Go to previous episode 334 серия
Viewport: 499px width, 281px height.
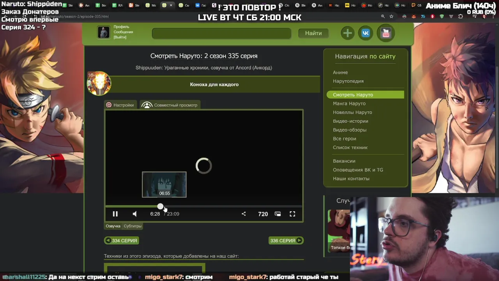(x=121, y=240)
